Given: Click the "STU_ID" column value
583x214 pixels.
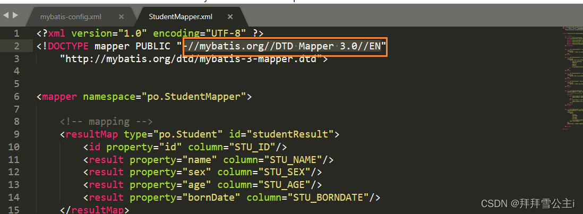Looking at the screenshot, I should point(252,147).
